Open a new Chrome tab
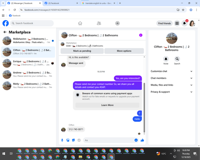Image resolution: width=200 pixels, height=160 pixels. 120,3
